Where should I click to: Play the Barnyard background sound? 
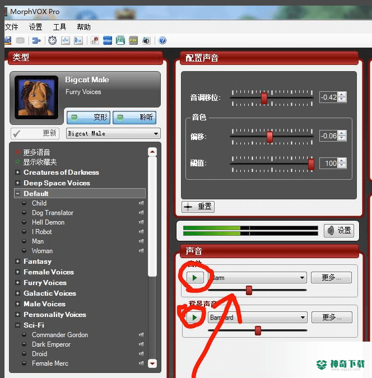coord(195,318)
